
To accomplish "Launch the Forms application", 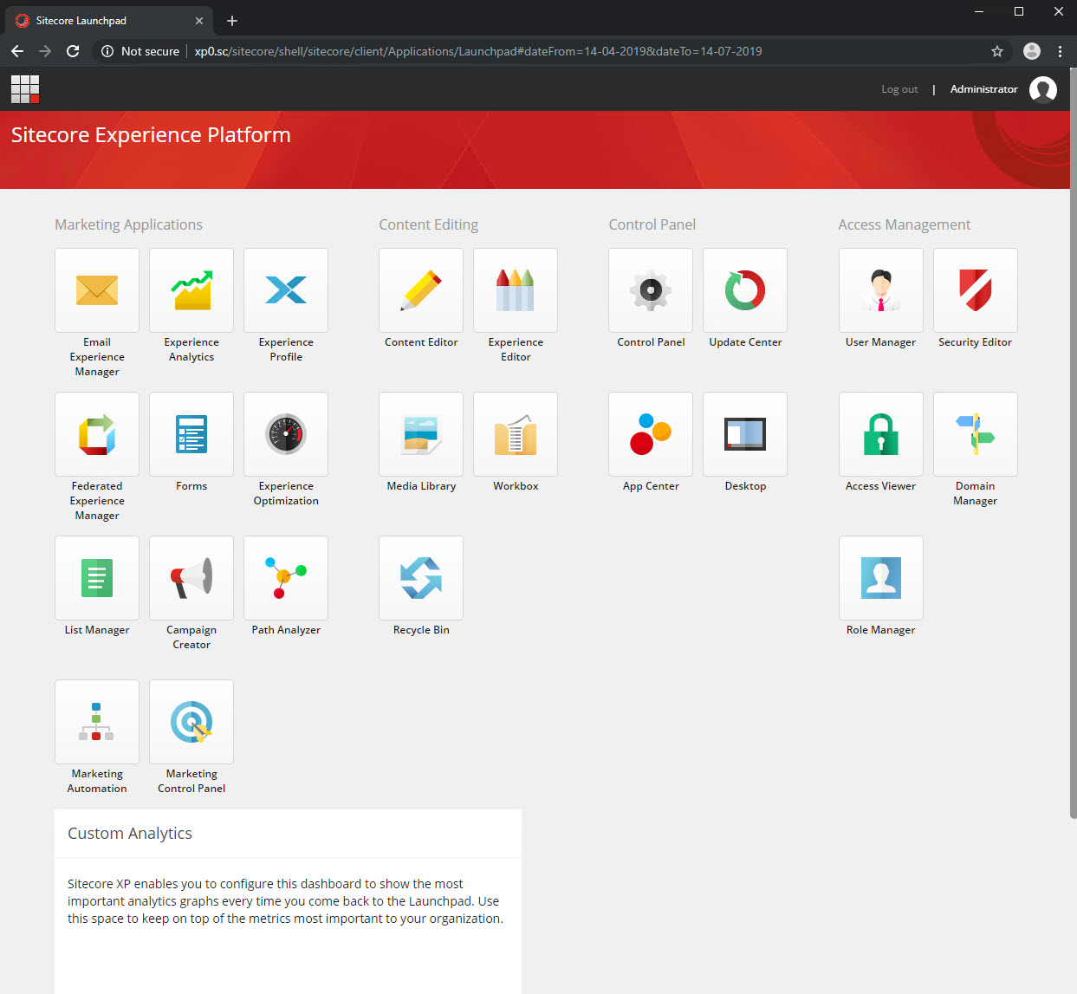I will coord(191,434).
